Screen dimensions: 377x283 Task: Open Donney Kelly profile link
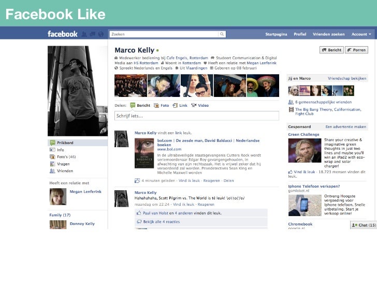(82, 223)
